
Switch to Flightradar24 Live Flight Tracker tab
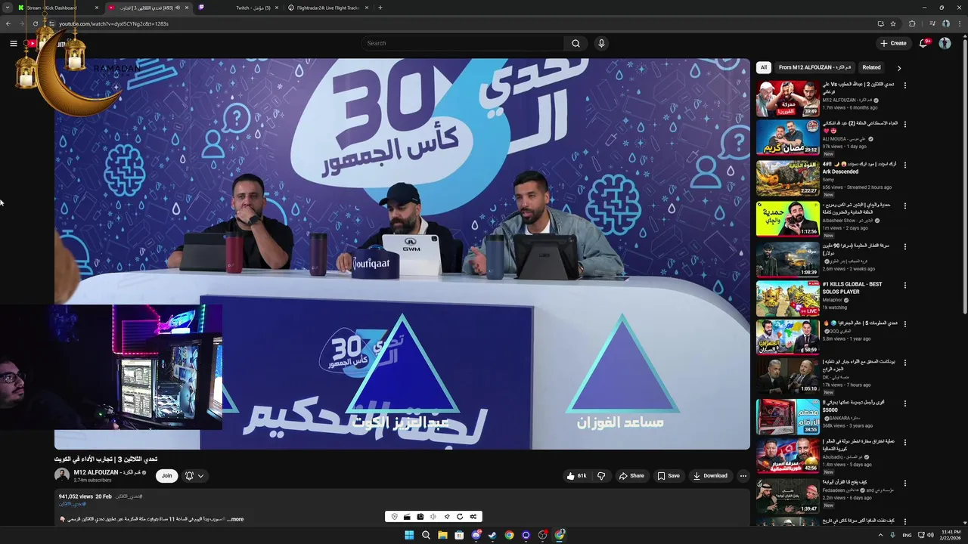click(328, 8)
